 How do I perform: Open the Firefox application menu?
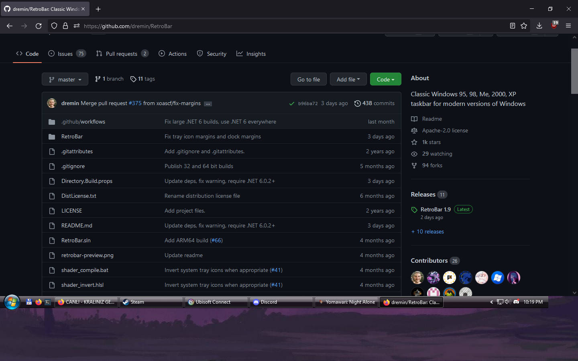[x=568, y=25]
